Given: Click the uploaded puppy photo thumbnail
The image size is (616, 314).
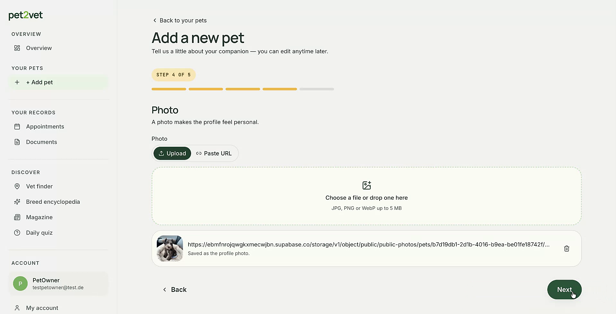Looking at the screenshot, I should (x=170, y=249).
